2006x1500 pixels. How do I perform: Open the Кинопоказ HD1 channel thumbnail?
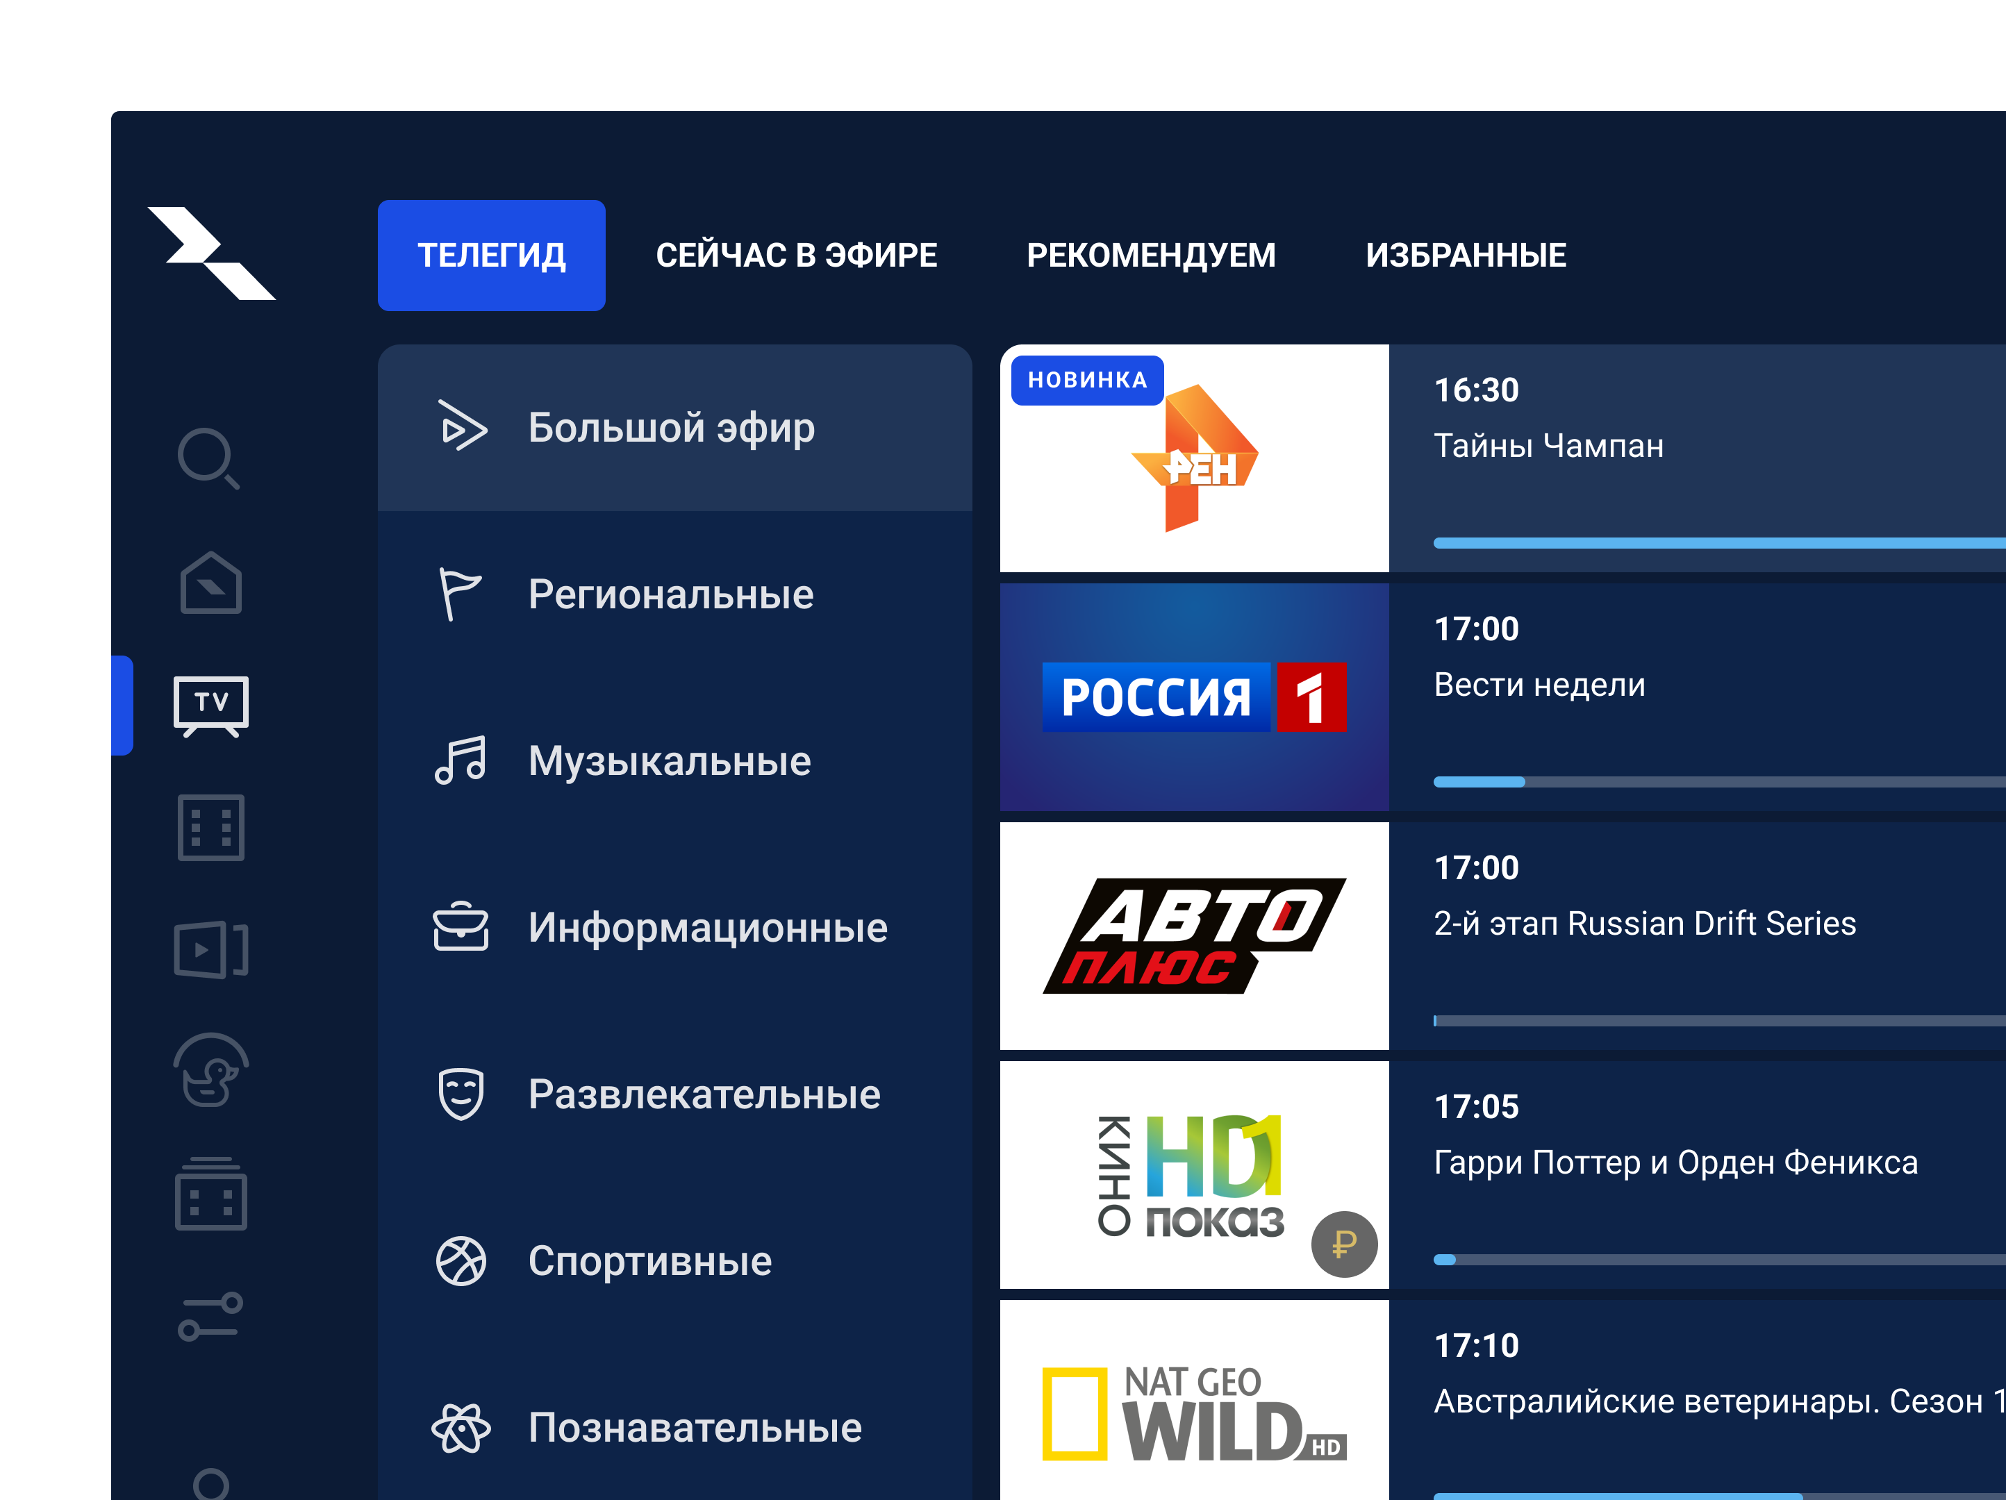coord(1194,1174)
